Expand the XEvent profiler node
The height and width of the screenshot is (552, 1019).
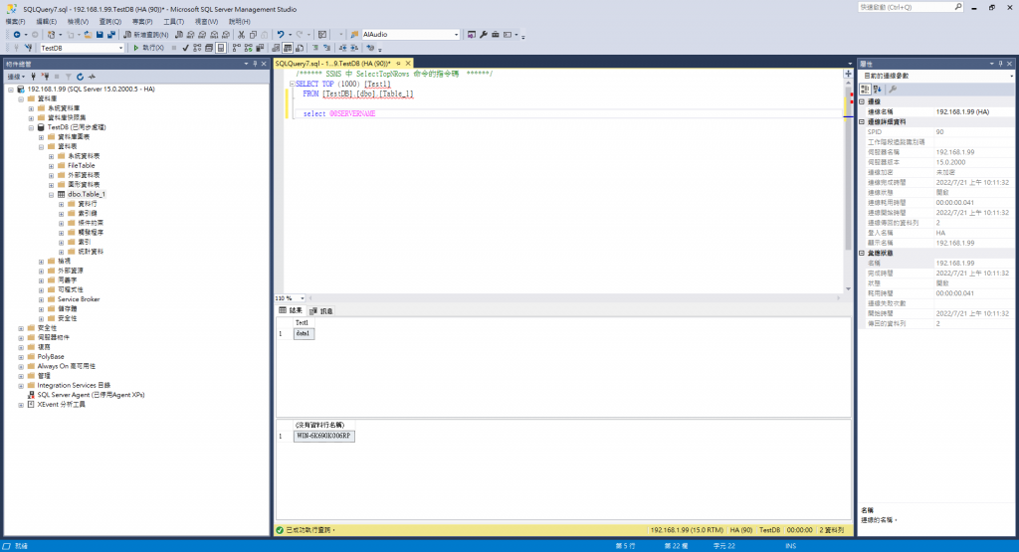click(x=21, y=405)
